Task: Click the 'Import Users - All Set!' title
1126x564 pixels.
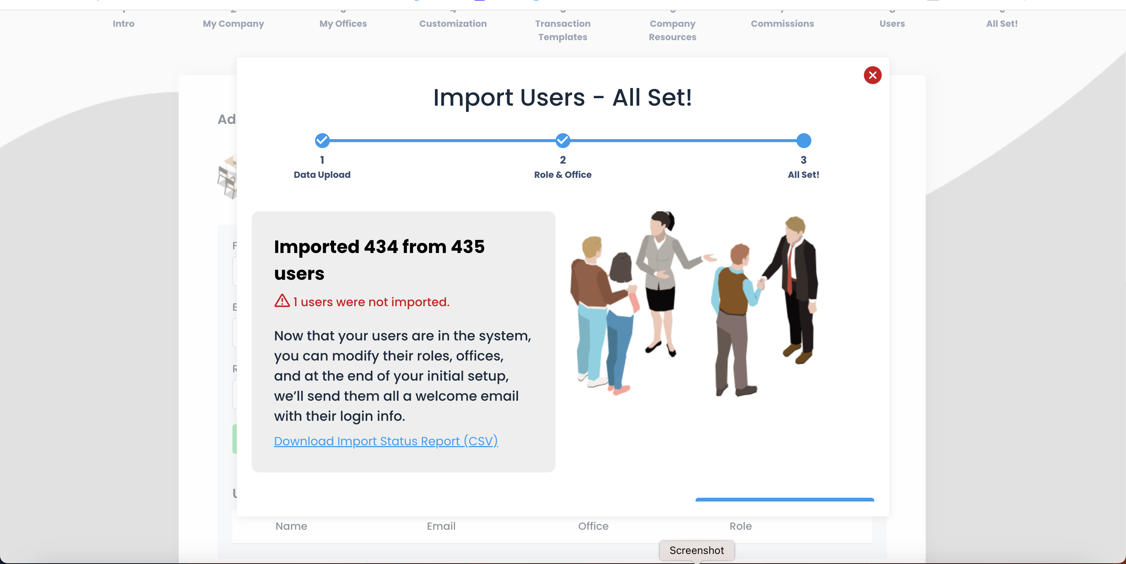Action: point(563,97)
